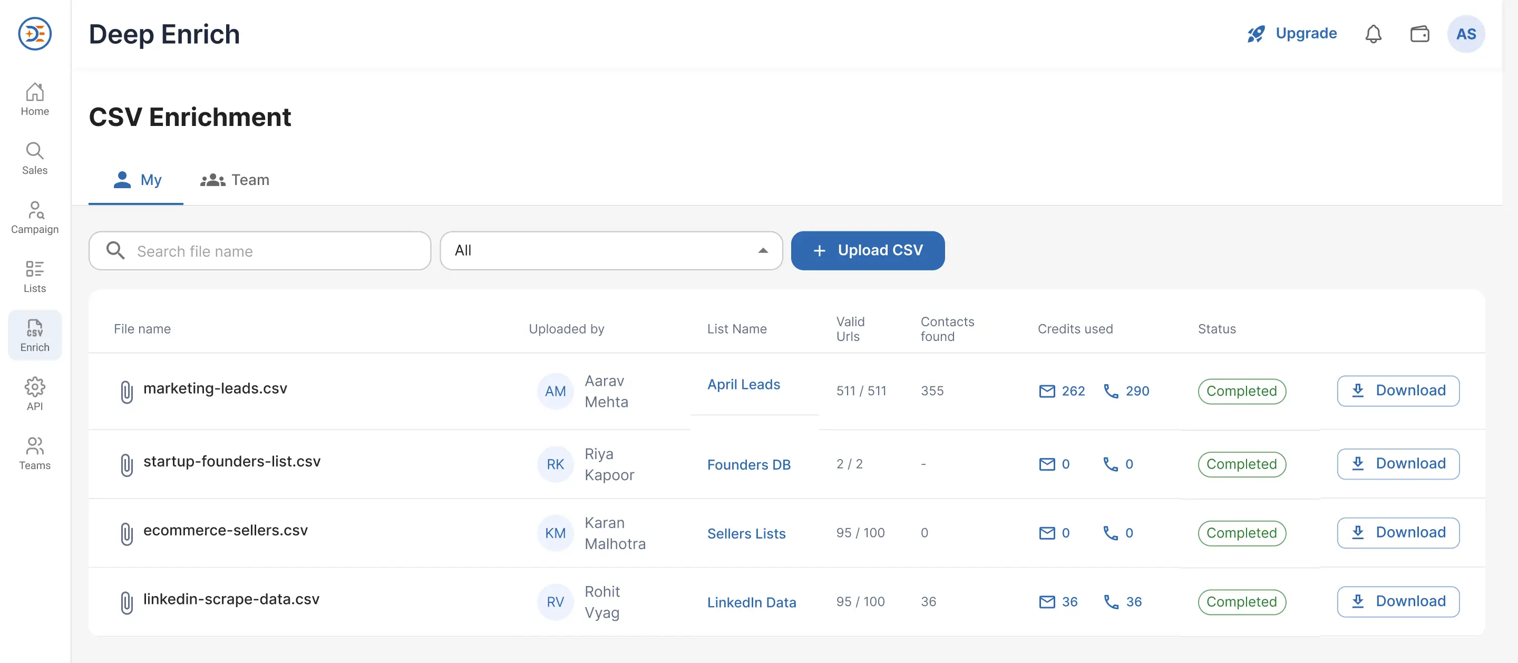Click phone credits icon in linkedin-scrape-data row
Screen dimensions: 1518x663
pyautogui.click(x=1111, y=602)
